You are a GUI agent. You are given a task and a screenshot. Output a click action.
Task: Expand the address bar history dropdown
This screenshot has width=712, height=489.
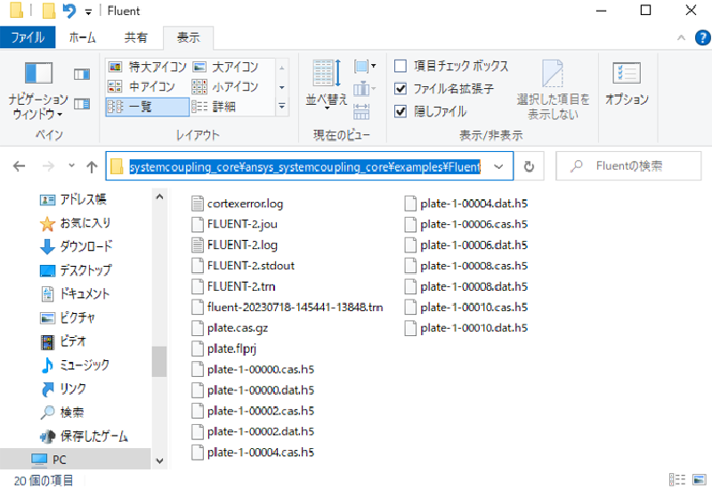click(x=498, y=166)
